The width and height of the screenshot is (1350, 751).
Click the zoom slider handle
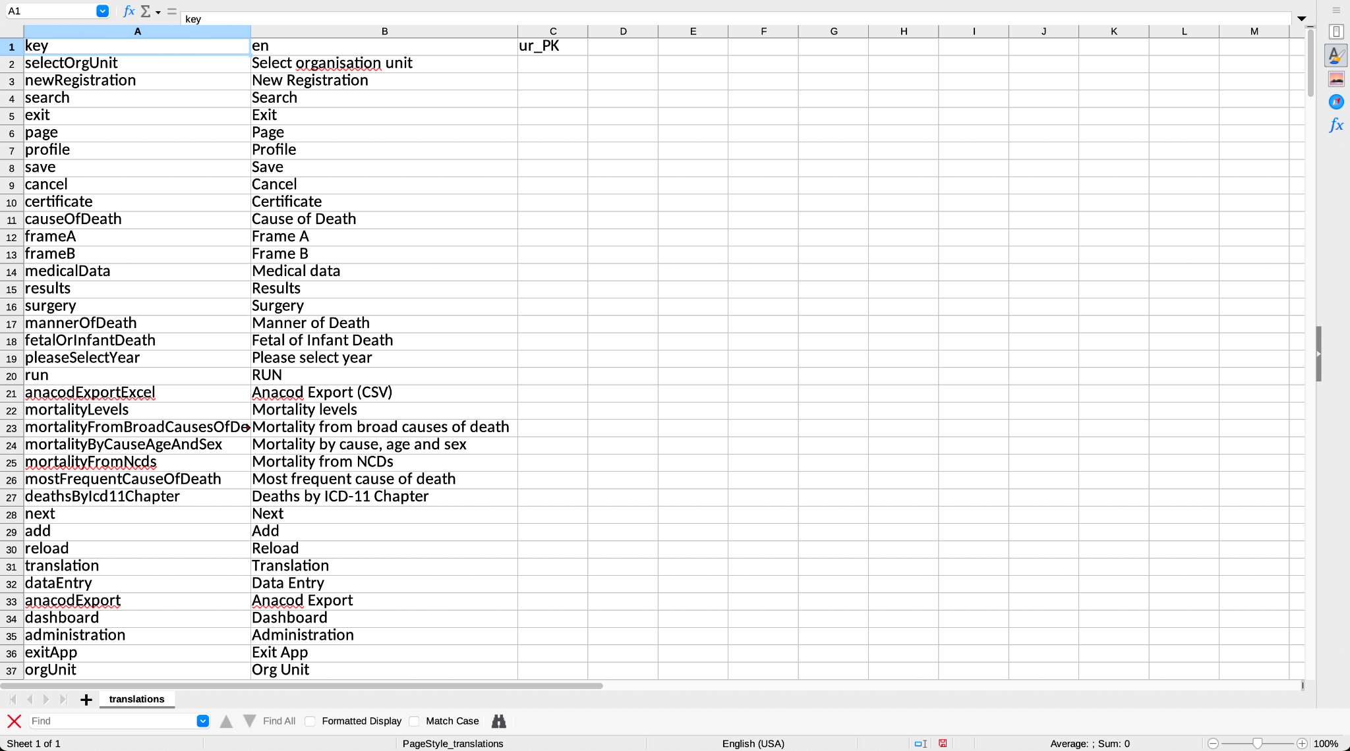click(1258, 743)
